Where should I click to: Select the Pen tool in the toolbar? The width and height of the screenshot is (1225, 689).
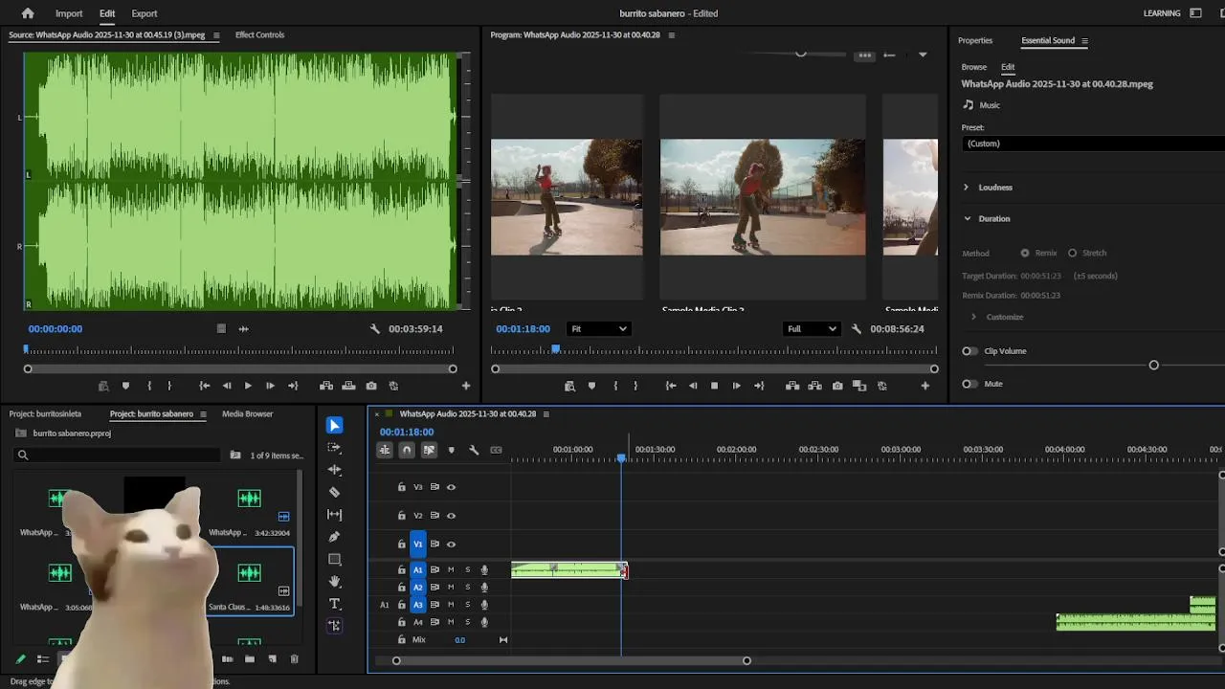[x=334, y=537]
